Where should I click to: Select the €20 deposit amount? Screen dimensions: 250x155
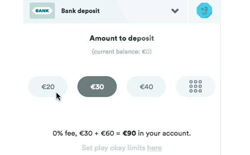[x=48, y=87]
